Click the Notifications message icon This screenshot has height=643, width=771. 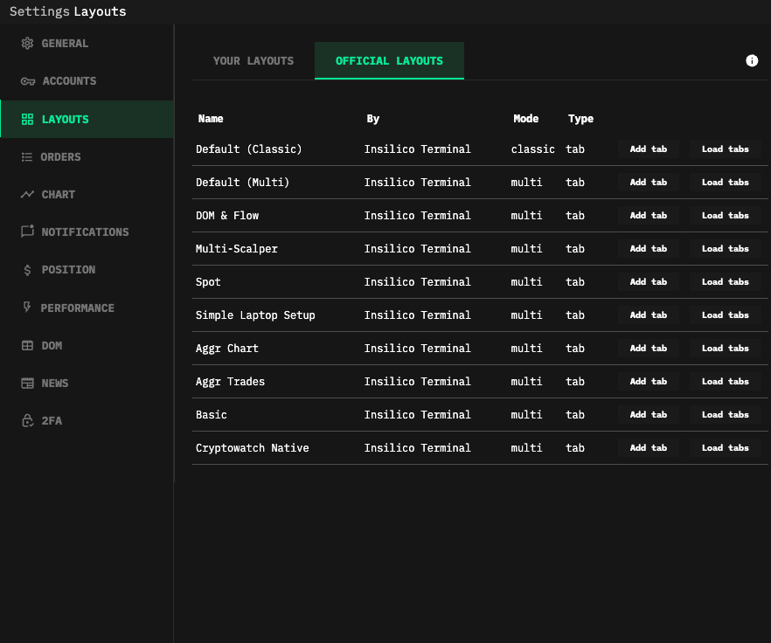pyautogui.click(x=28, y=231)
